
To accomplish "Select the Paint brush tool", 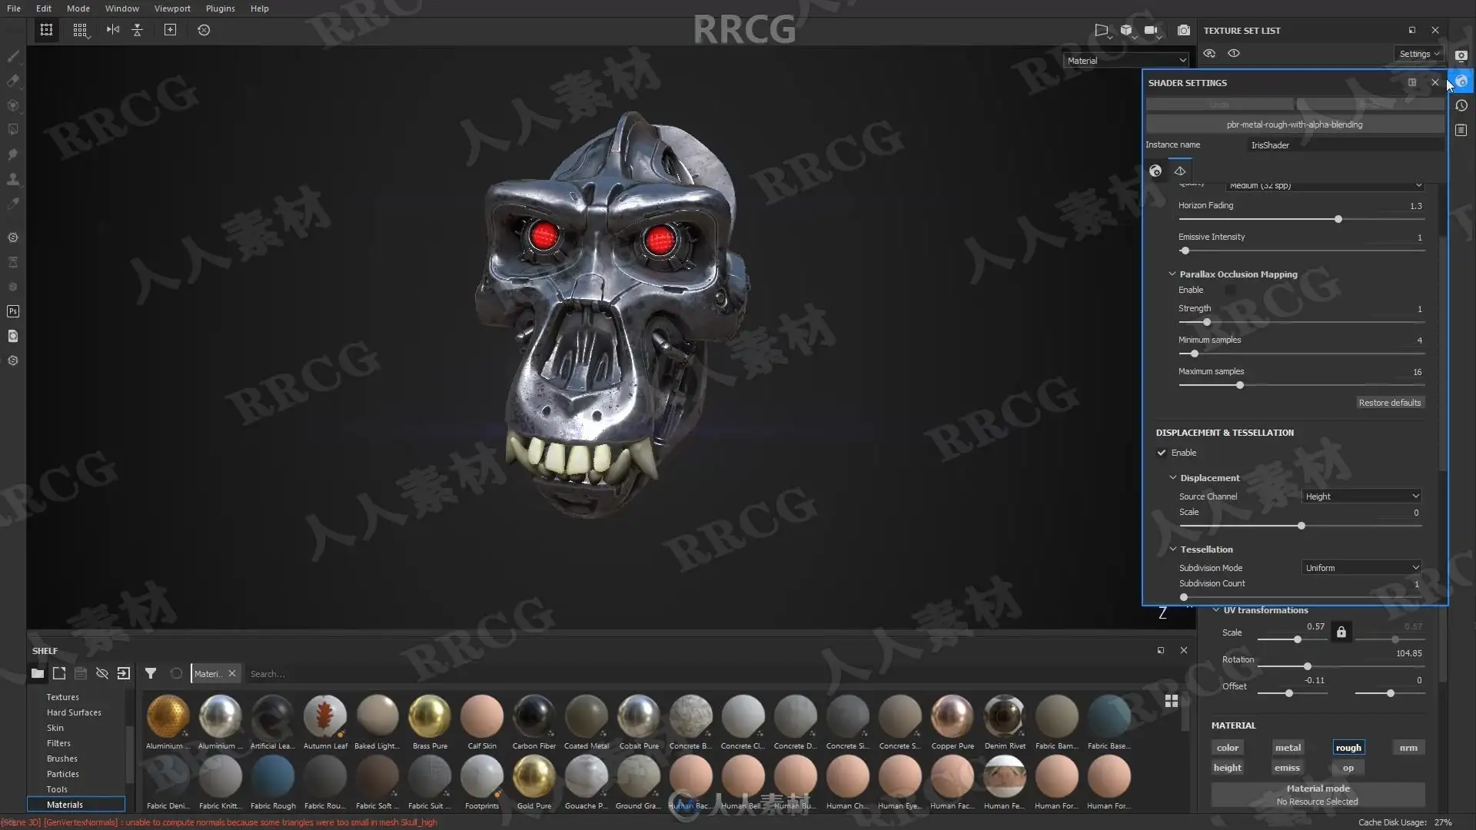I will coord(13,56).
